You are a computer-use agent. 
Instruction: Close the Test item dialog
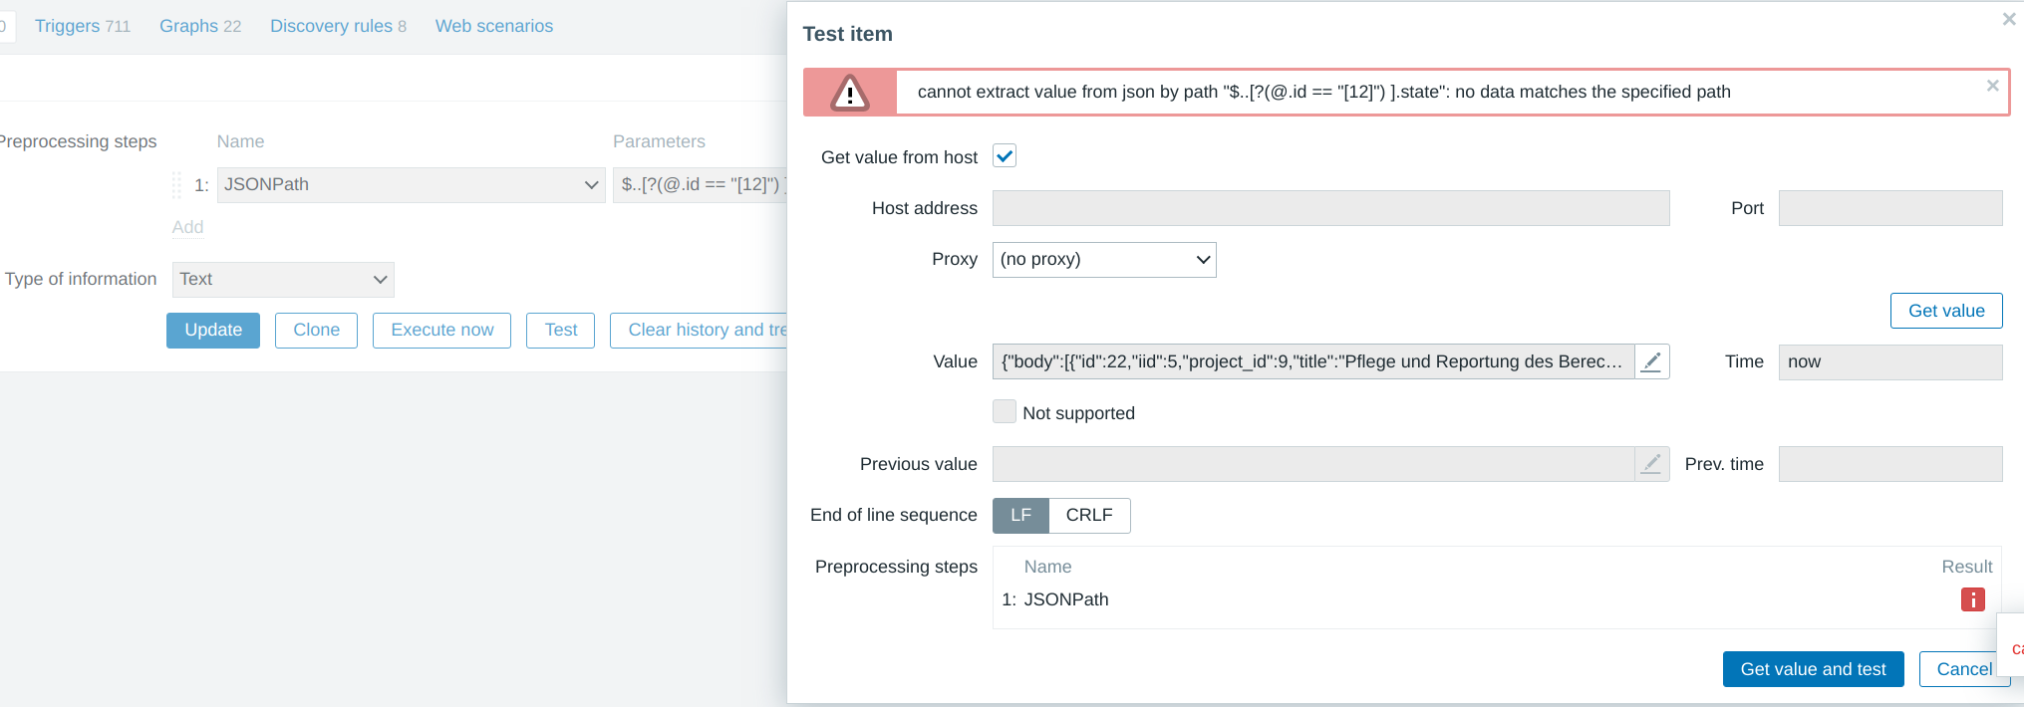point(2009,19)
